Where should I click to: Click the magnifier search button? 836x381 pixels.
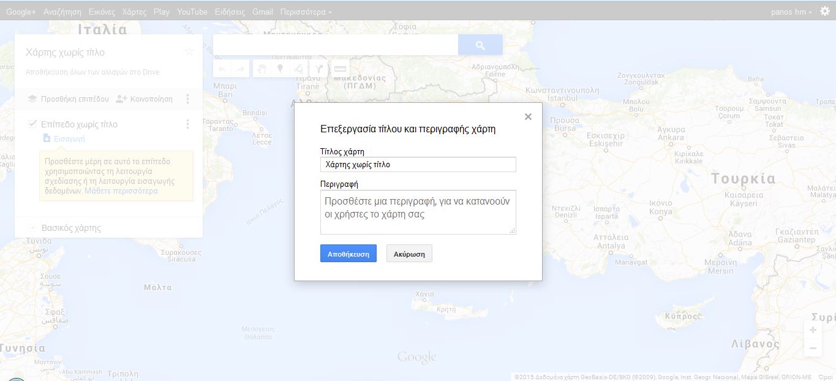coord(480,45)
